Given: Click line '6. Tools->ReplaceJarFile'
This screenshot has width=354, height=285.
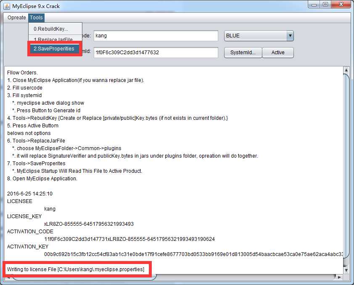Looking at the screenshot, I should (x=36, y=141).
